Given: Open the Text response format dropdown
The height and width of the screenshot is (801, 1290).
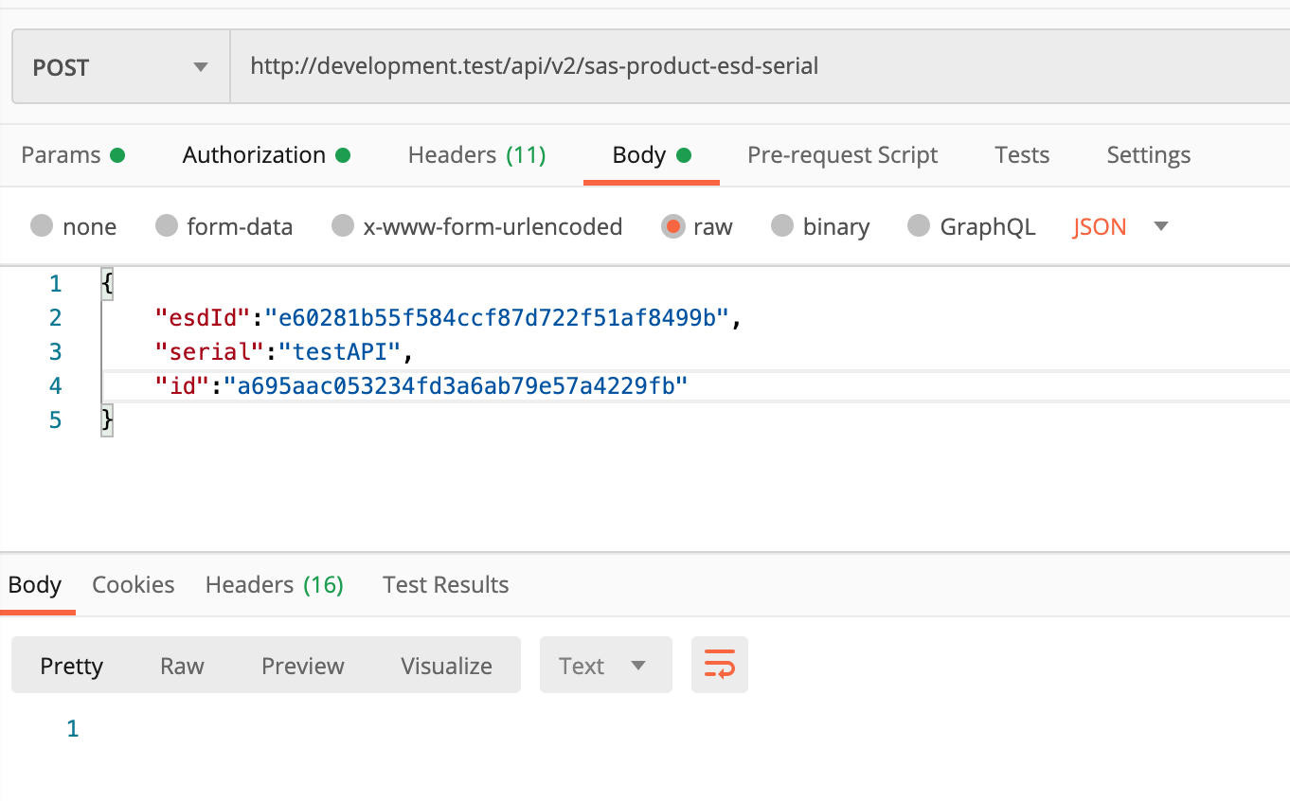Looking at the screenshot, I should 605,666.
